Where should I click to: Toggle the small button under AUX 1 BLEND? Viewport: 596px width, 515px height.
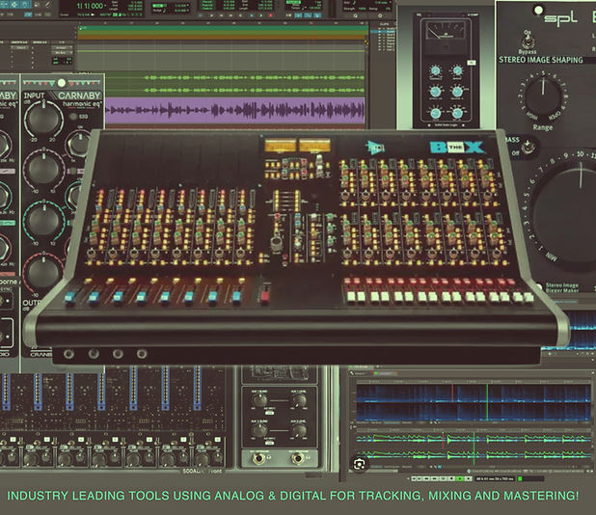[269, 413]
